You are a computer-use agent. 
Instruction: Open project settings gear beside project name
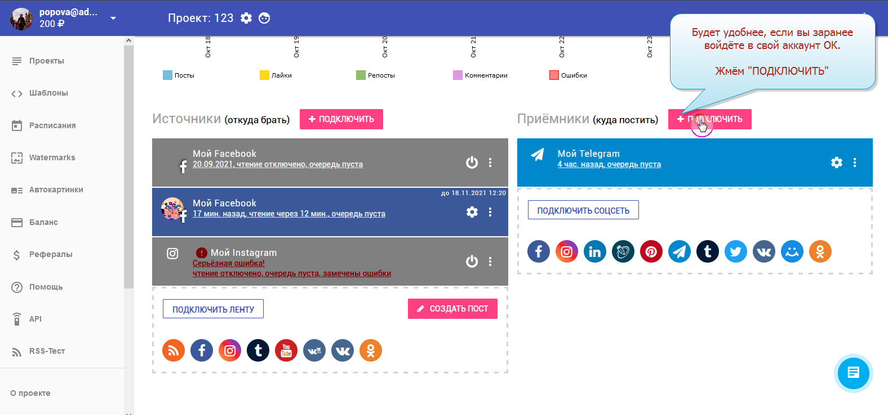(x=246, y=18)
